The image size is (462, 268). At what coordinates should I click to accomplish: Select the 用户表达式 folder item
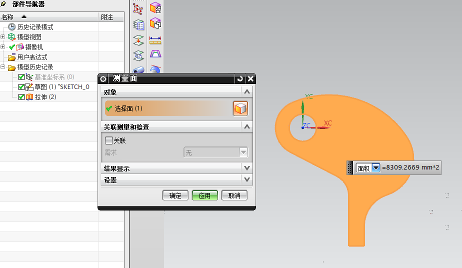35,57
